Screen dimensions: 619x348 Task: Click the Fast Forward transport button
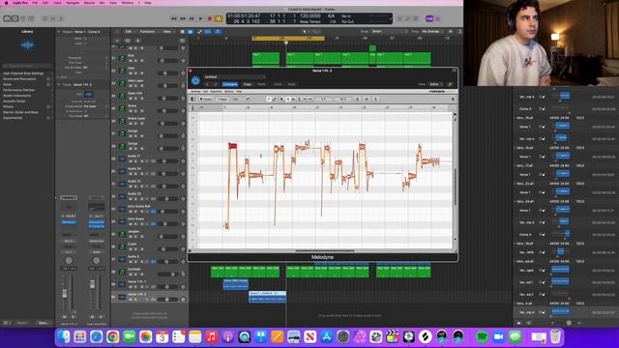[183, 18]
